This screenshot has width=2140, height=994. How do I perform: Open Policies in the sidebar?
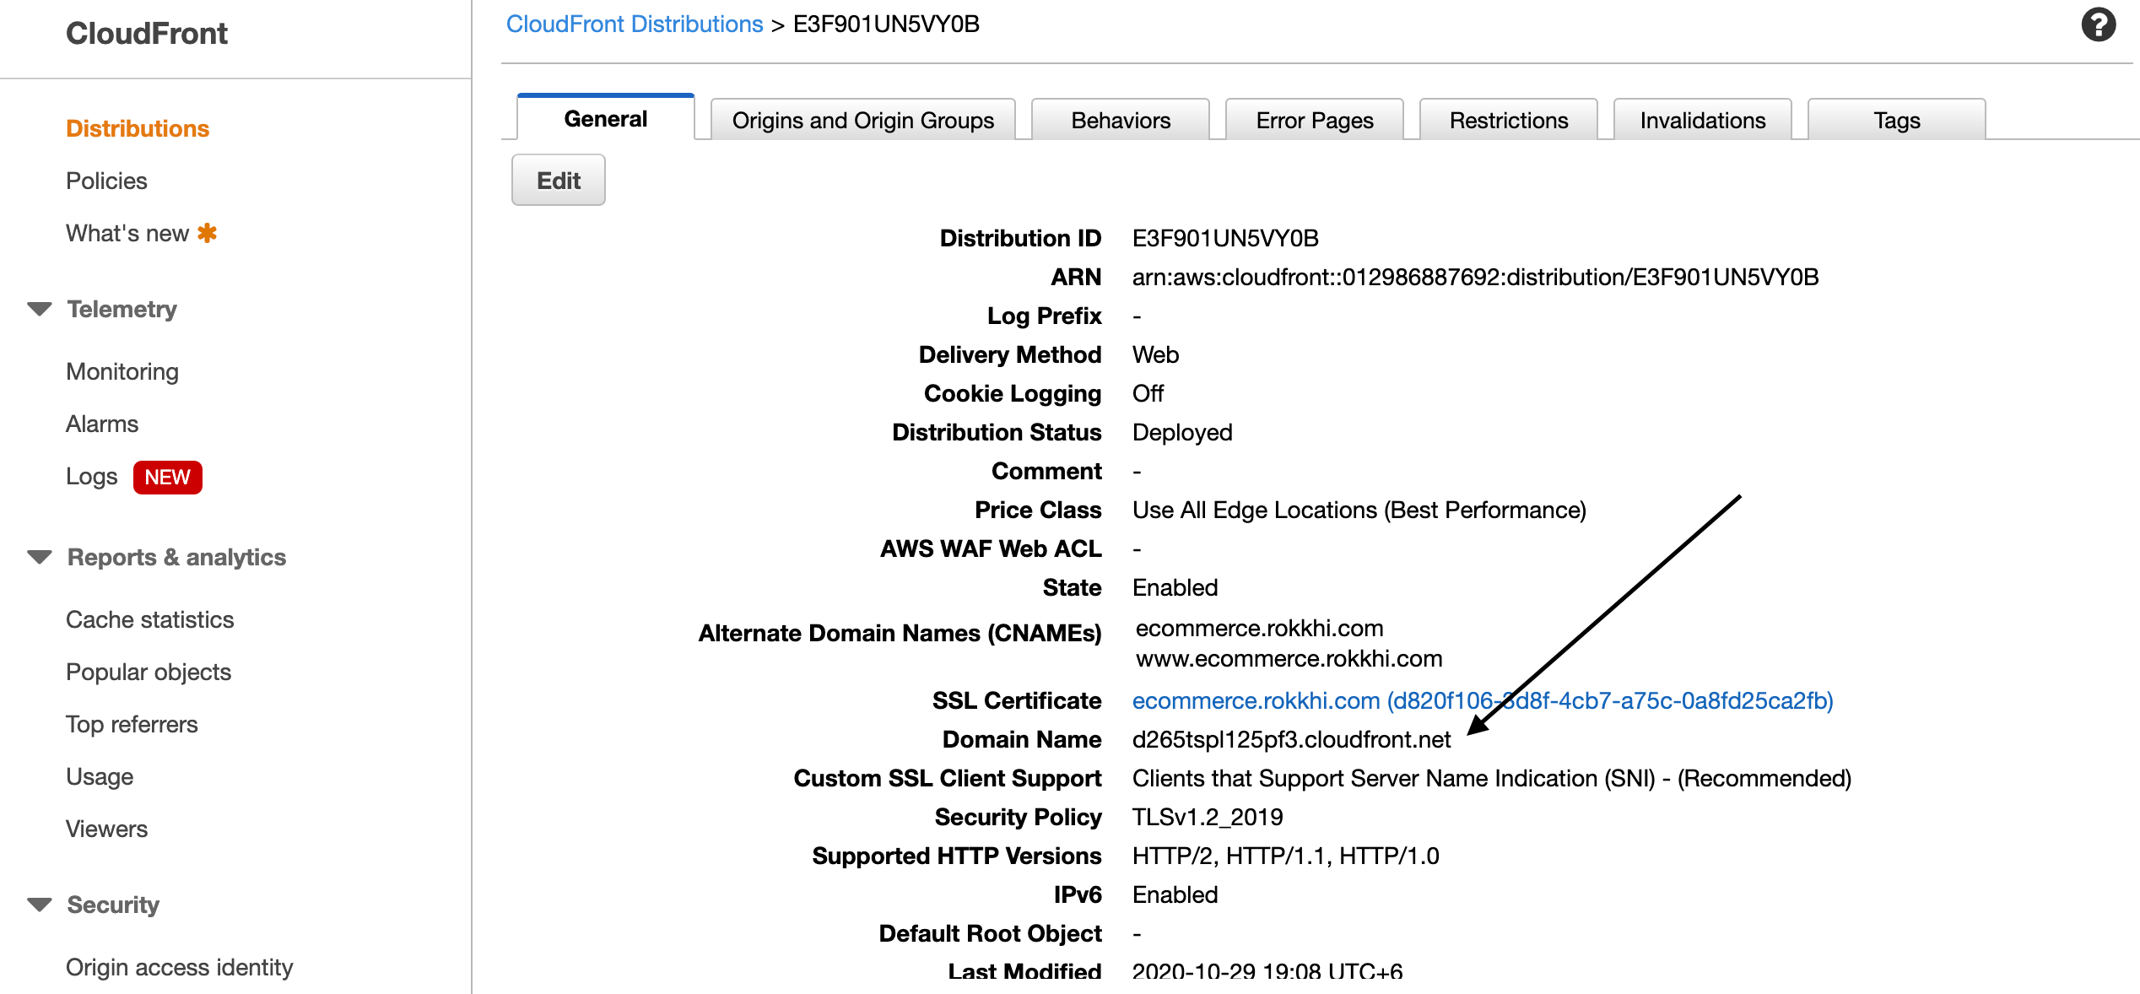point(106,181)
